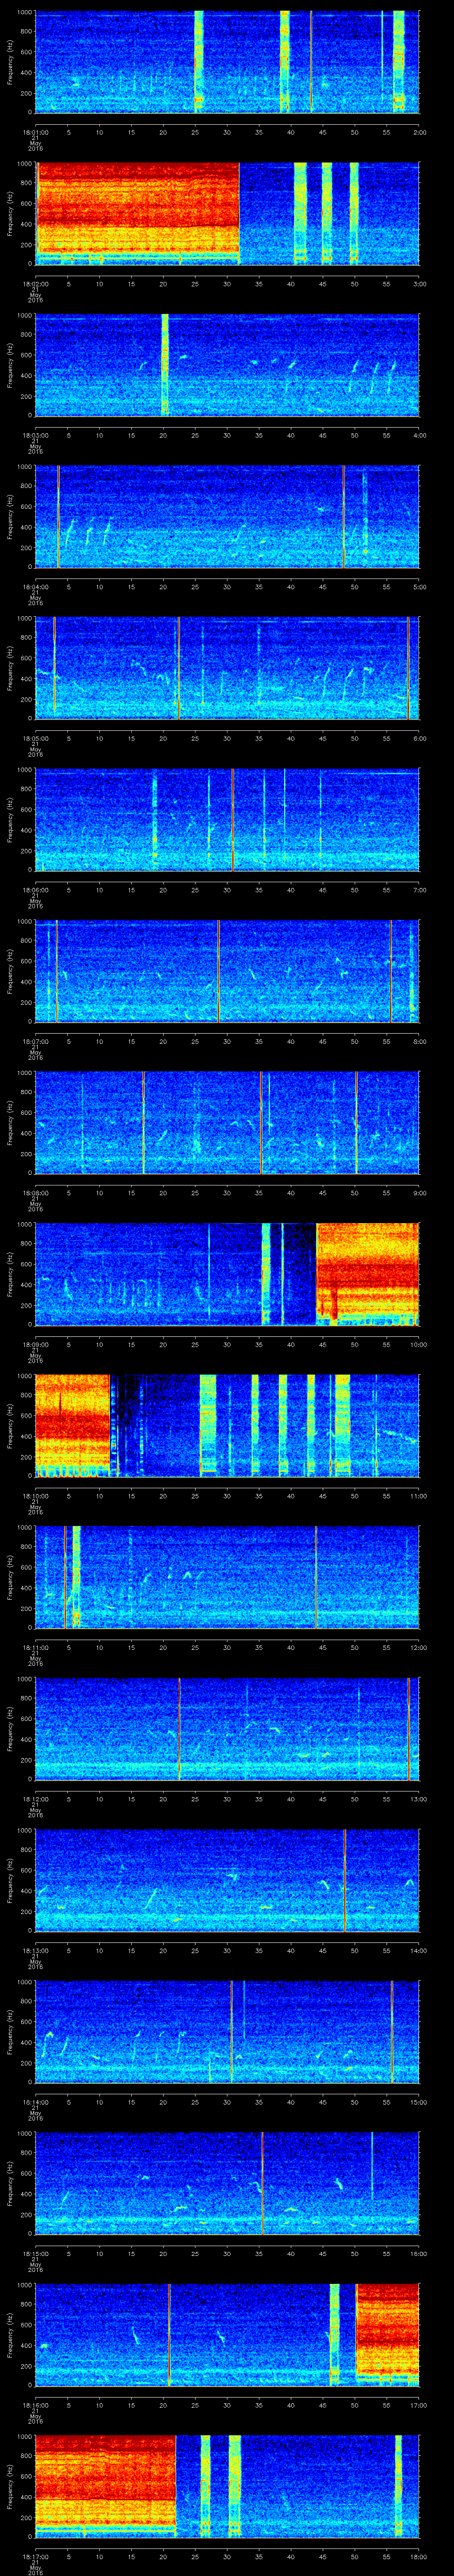
Task: Select the spectrogram panel starting at 18:11:00
Action: click(227, 1577)
